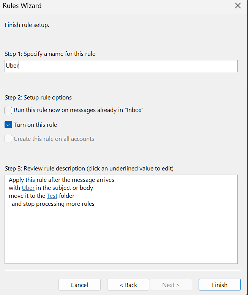This screenshot has width=248, height=295.
Task: Click the Rules Wizard title bar text
Action: click(x=22, y=6)
